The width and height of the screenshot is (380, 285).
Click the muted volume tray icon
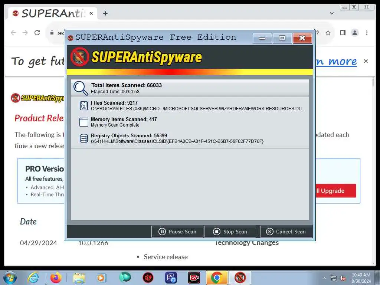[x=343, y=278]
